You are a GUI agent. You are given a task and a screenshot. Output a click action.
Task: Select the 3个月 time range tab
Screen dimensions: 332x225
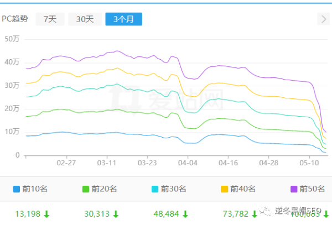pos(124,19)
